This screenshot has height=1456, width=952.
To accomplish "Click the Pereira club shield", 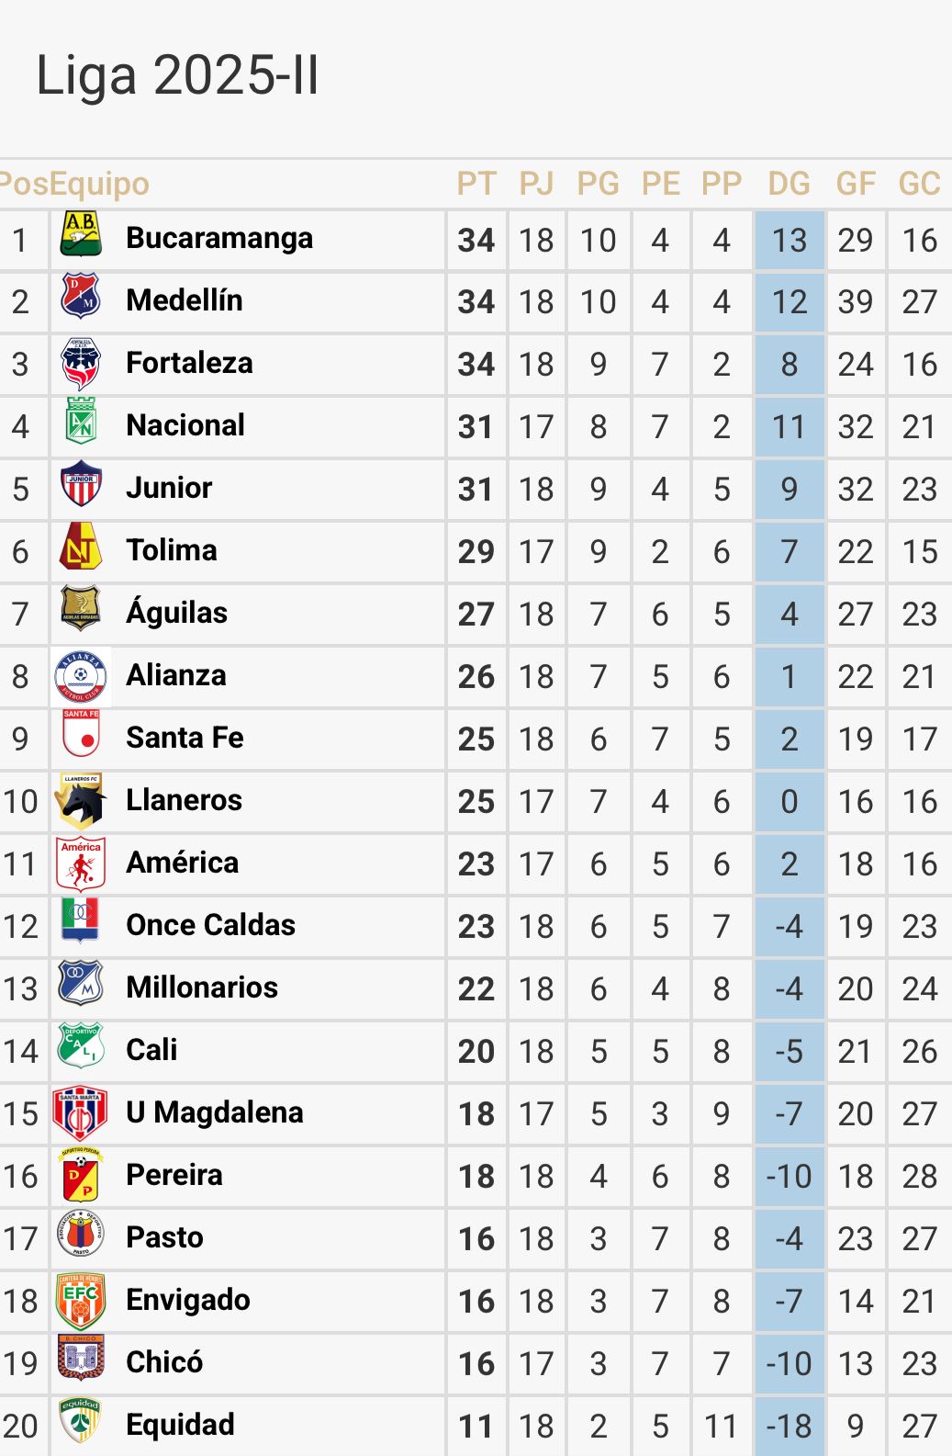I will [x=81, y=1174].
